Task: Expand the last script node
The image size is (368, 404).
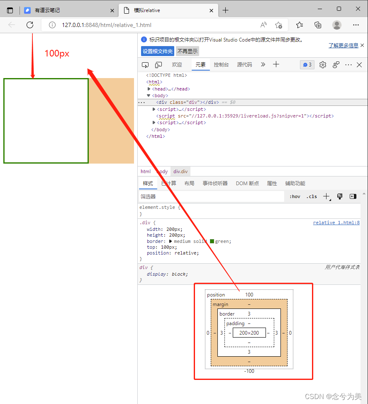Action: click(154, 122)
